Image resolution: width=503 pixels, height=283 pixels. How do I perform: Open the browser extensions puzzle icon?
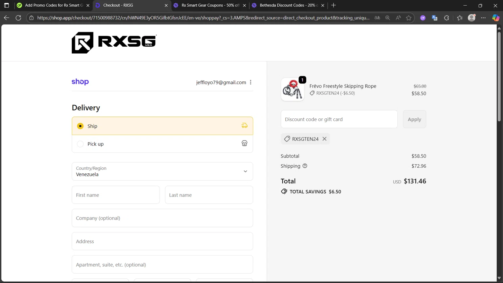[446, 18]
